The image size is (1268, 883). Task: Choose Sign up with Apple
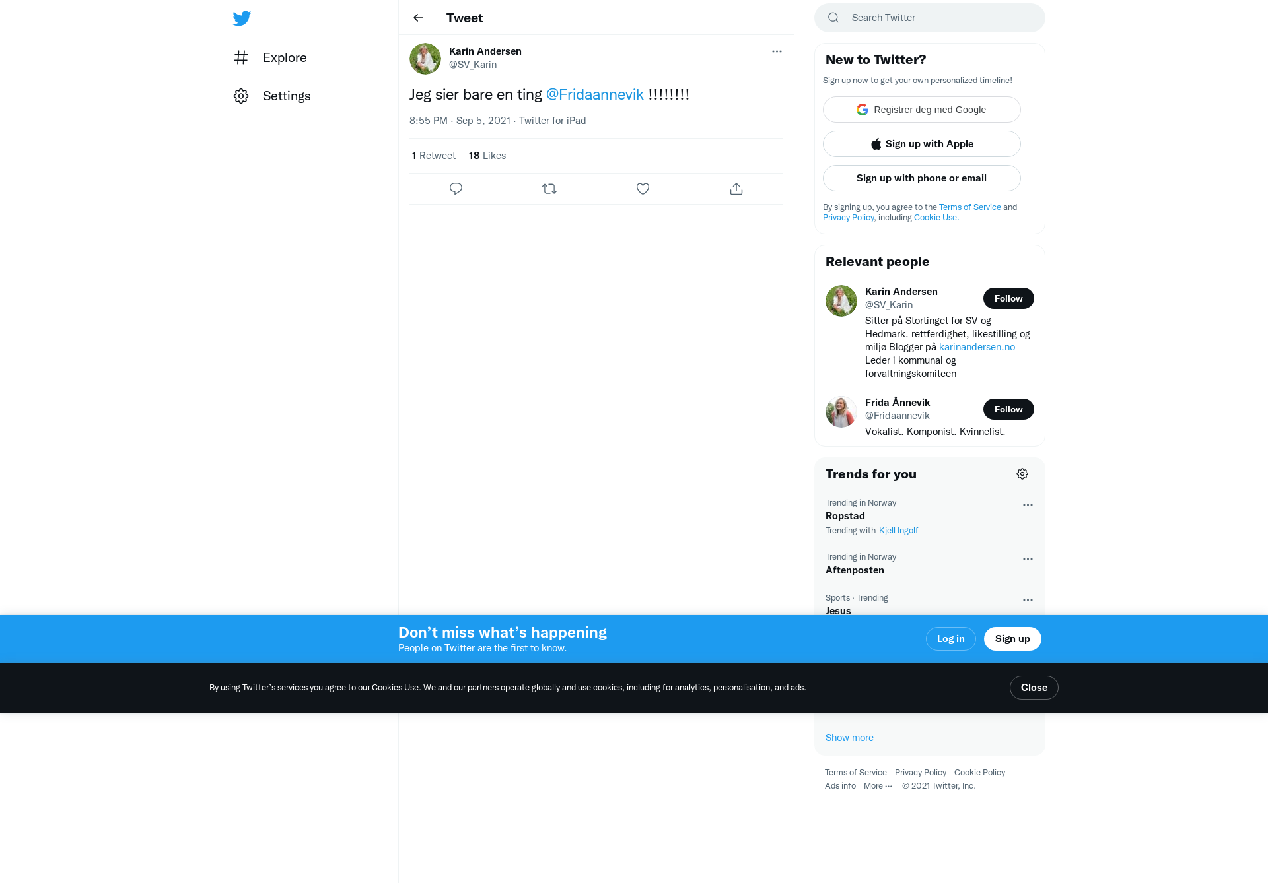pyautogui.click(x=922, y=144)
